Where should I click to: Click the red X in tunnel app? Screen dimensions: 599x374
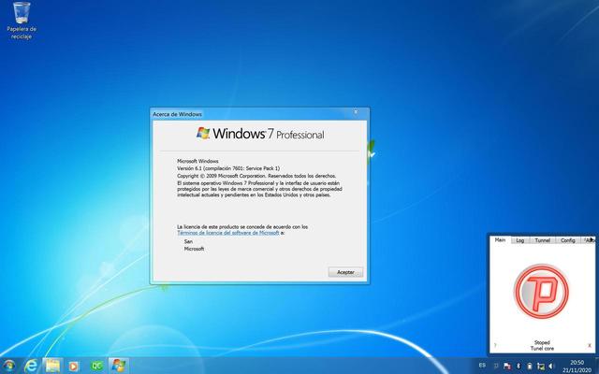pyautogui.click(x=590, y=346)
